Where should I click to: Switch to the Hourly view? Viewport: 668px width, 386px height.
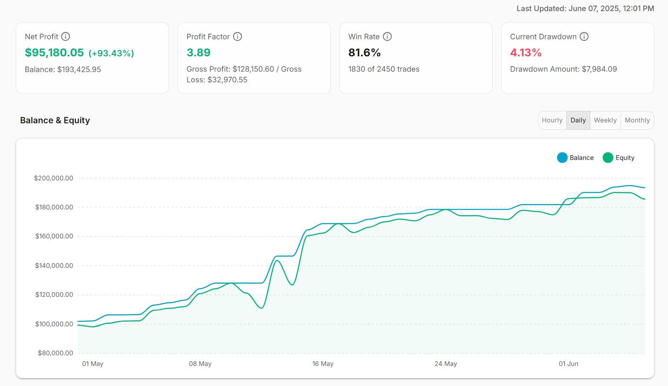click(x=552, y=120)
